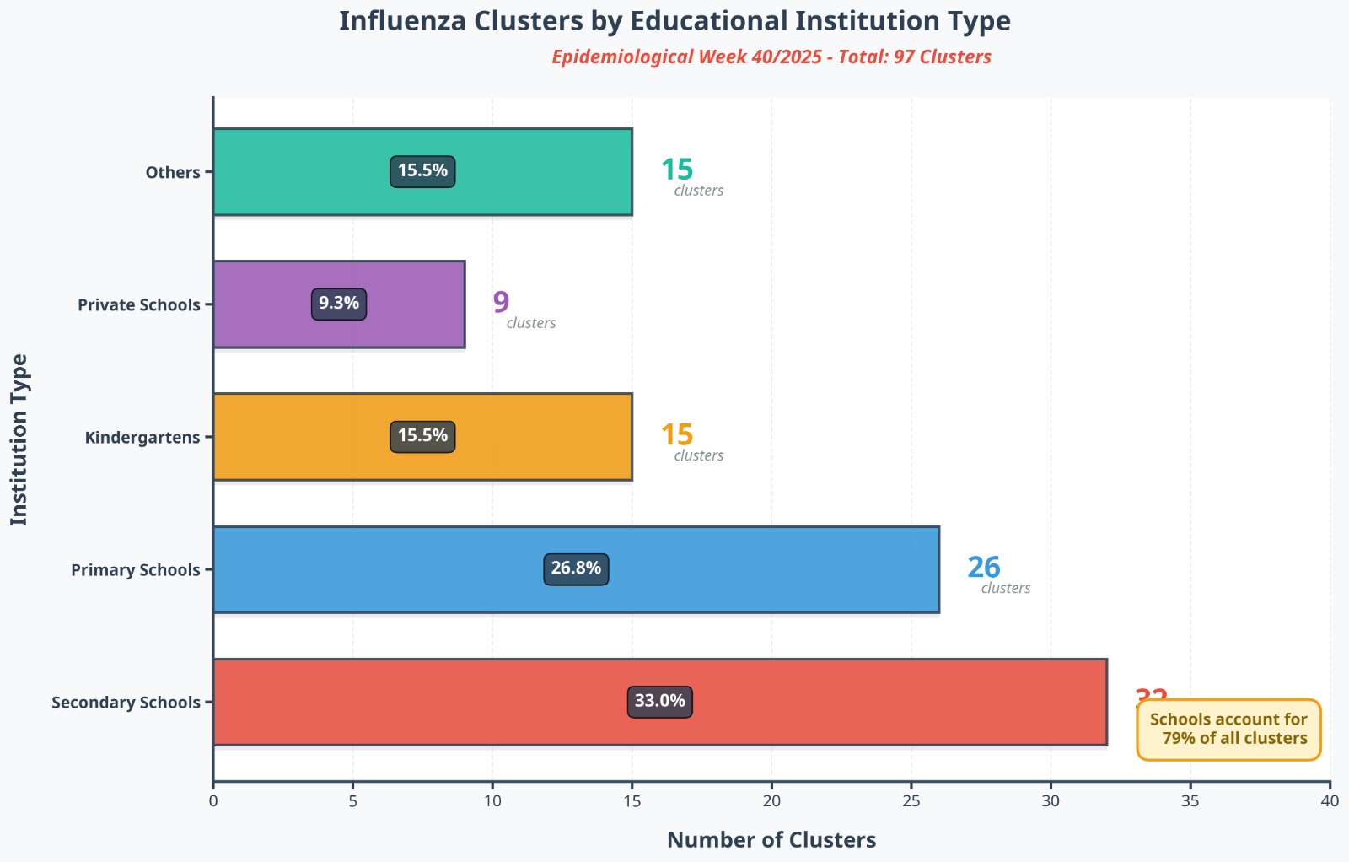Click the 33.0% percentage badge
The image size is (1349, 862).
click(x=659, y=702)
